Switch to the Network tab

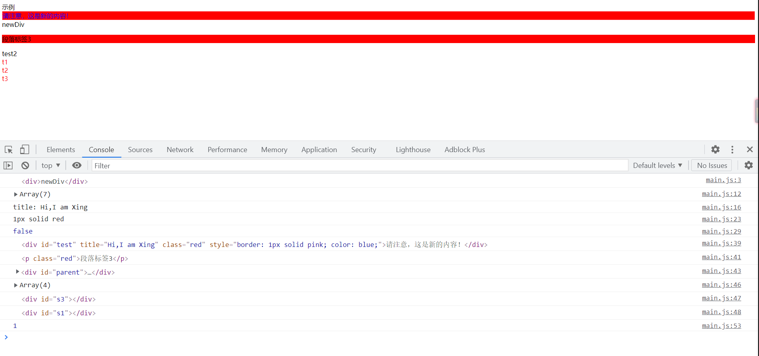coord(180,149)
